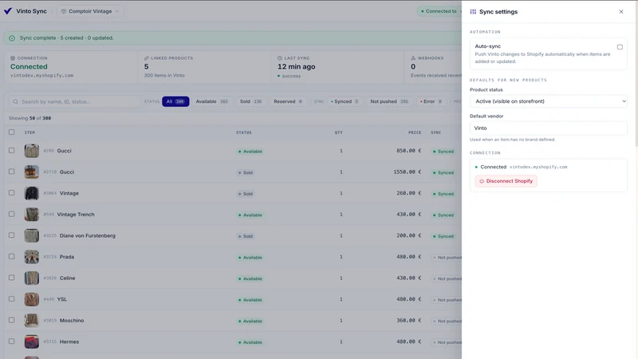Check the Prada row checkbox
This screenshot has width=638, height=359.
tap(11, 256)
